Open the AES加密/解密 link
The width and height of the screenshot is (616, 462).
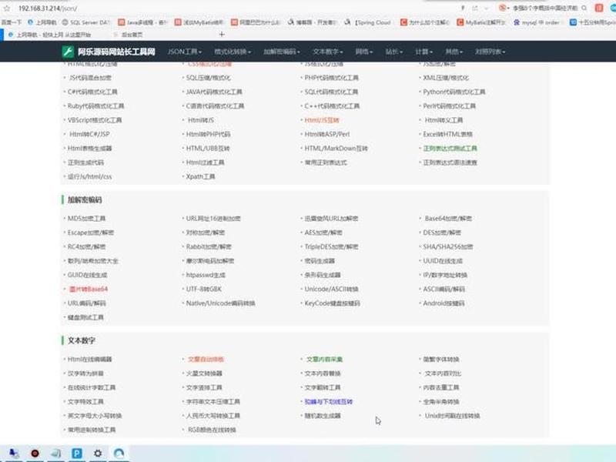pos(323,233)
